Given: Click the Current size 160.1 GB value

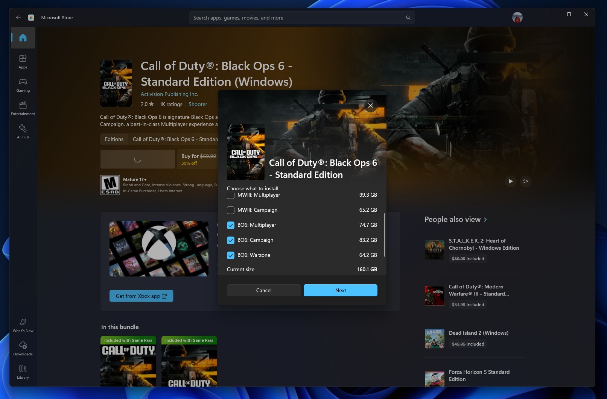Looking at the screenshot, I should coord(367,269).
